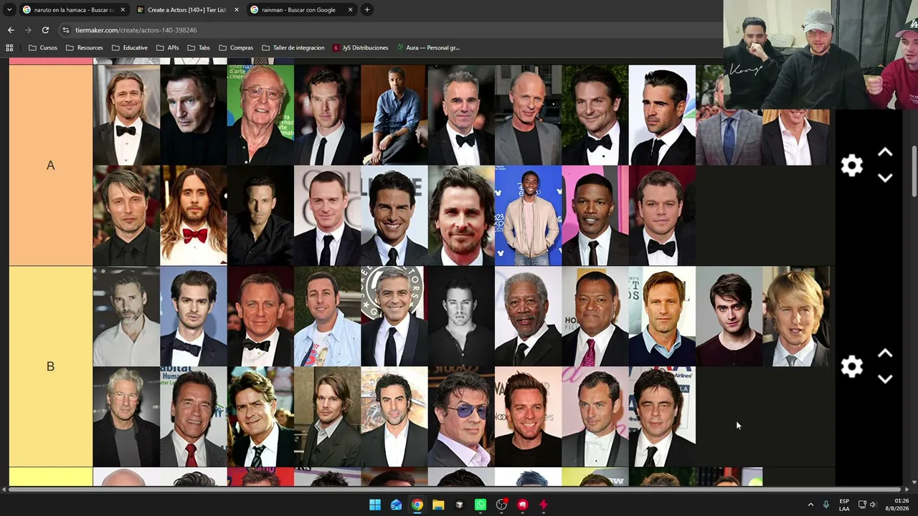View site information icon in address bar

(x=66, y=30)
